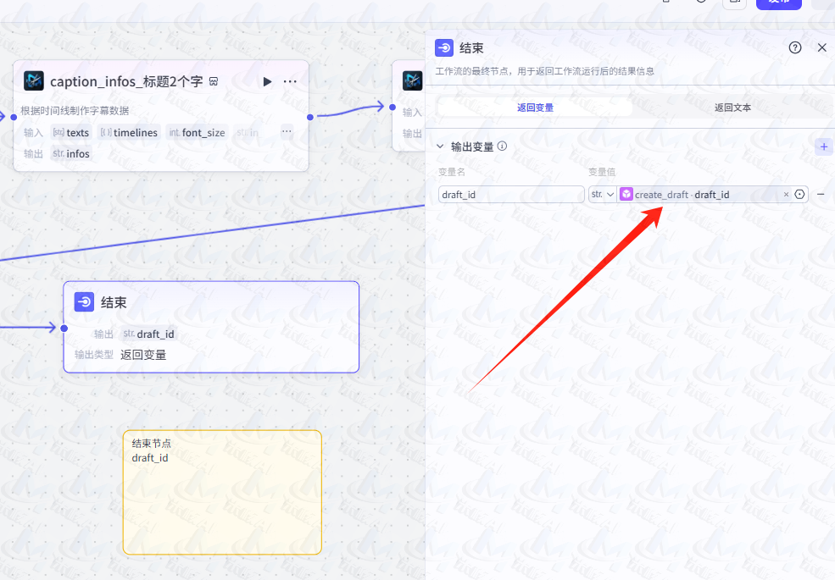Click the 发布 publish button

click(x=779, y=3)
